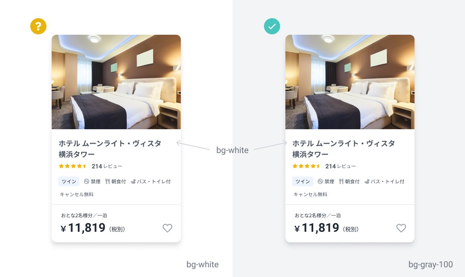Toggle the heart icon on right card

(x=401, y=228)
